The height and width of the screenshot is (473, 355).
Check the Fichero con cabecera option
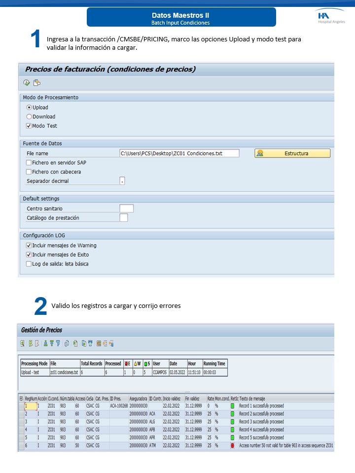click(x=29, y=172)
